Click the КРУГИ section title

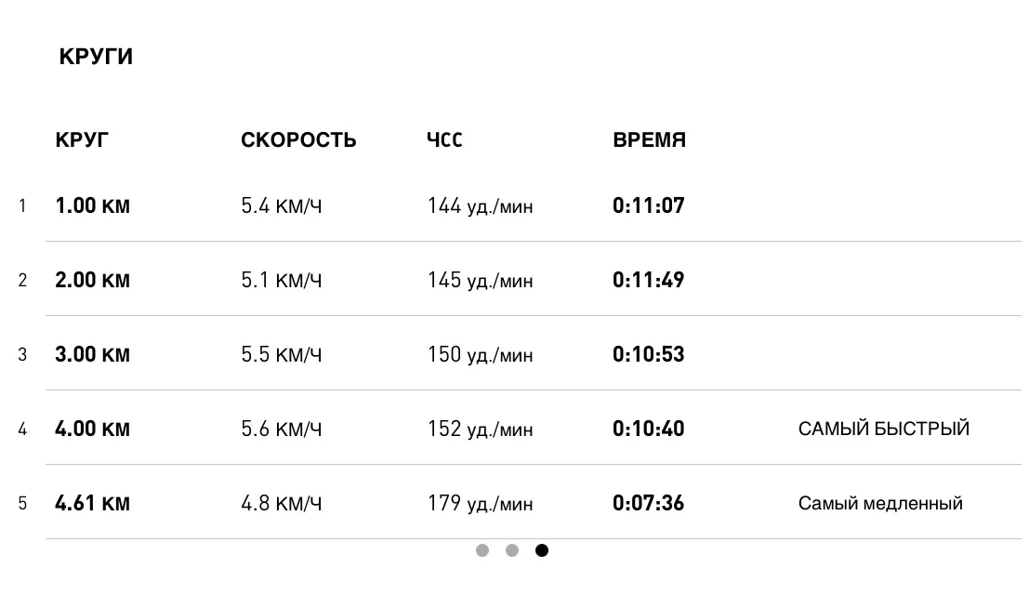(96, 57)
